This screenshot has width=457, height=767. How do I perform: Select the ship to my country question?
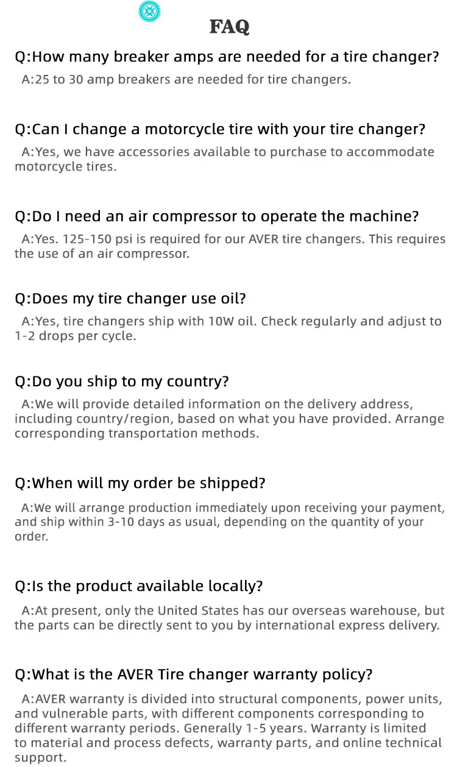click(122, 381)
